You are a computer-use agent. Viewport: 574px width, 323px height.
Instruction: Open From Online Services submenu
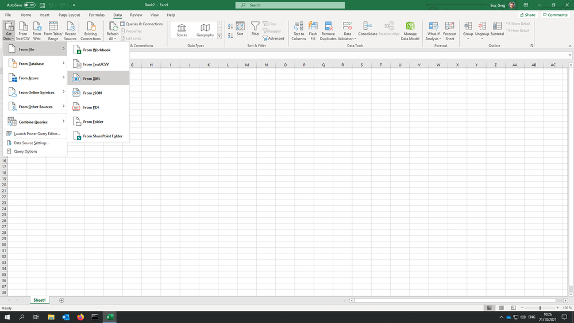[x=35, y=93]
